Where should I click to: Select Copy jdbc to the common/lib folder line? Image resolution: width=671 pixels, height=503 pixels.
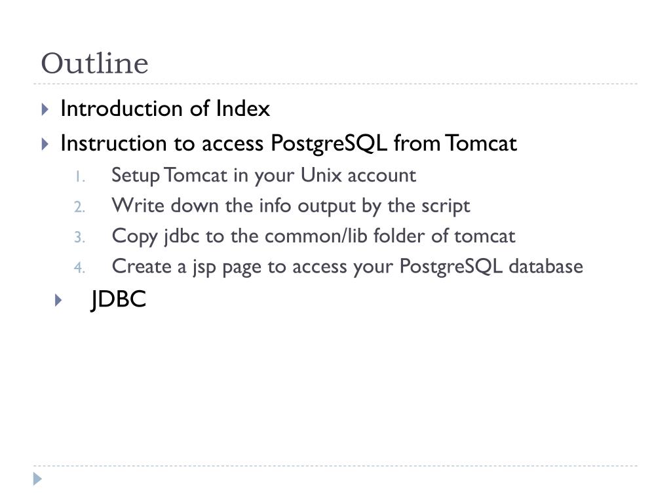click(x=314, y=236)
